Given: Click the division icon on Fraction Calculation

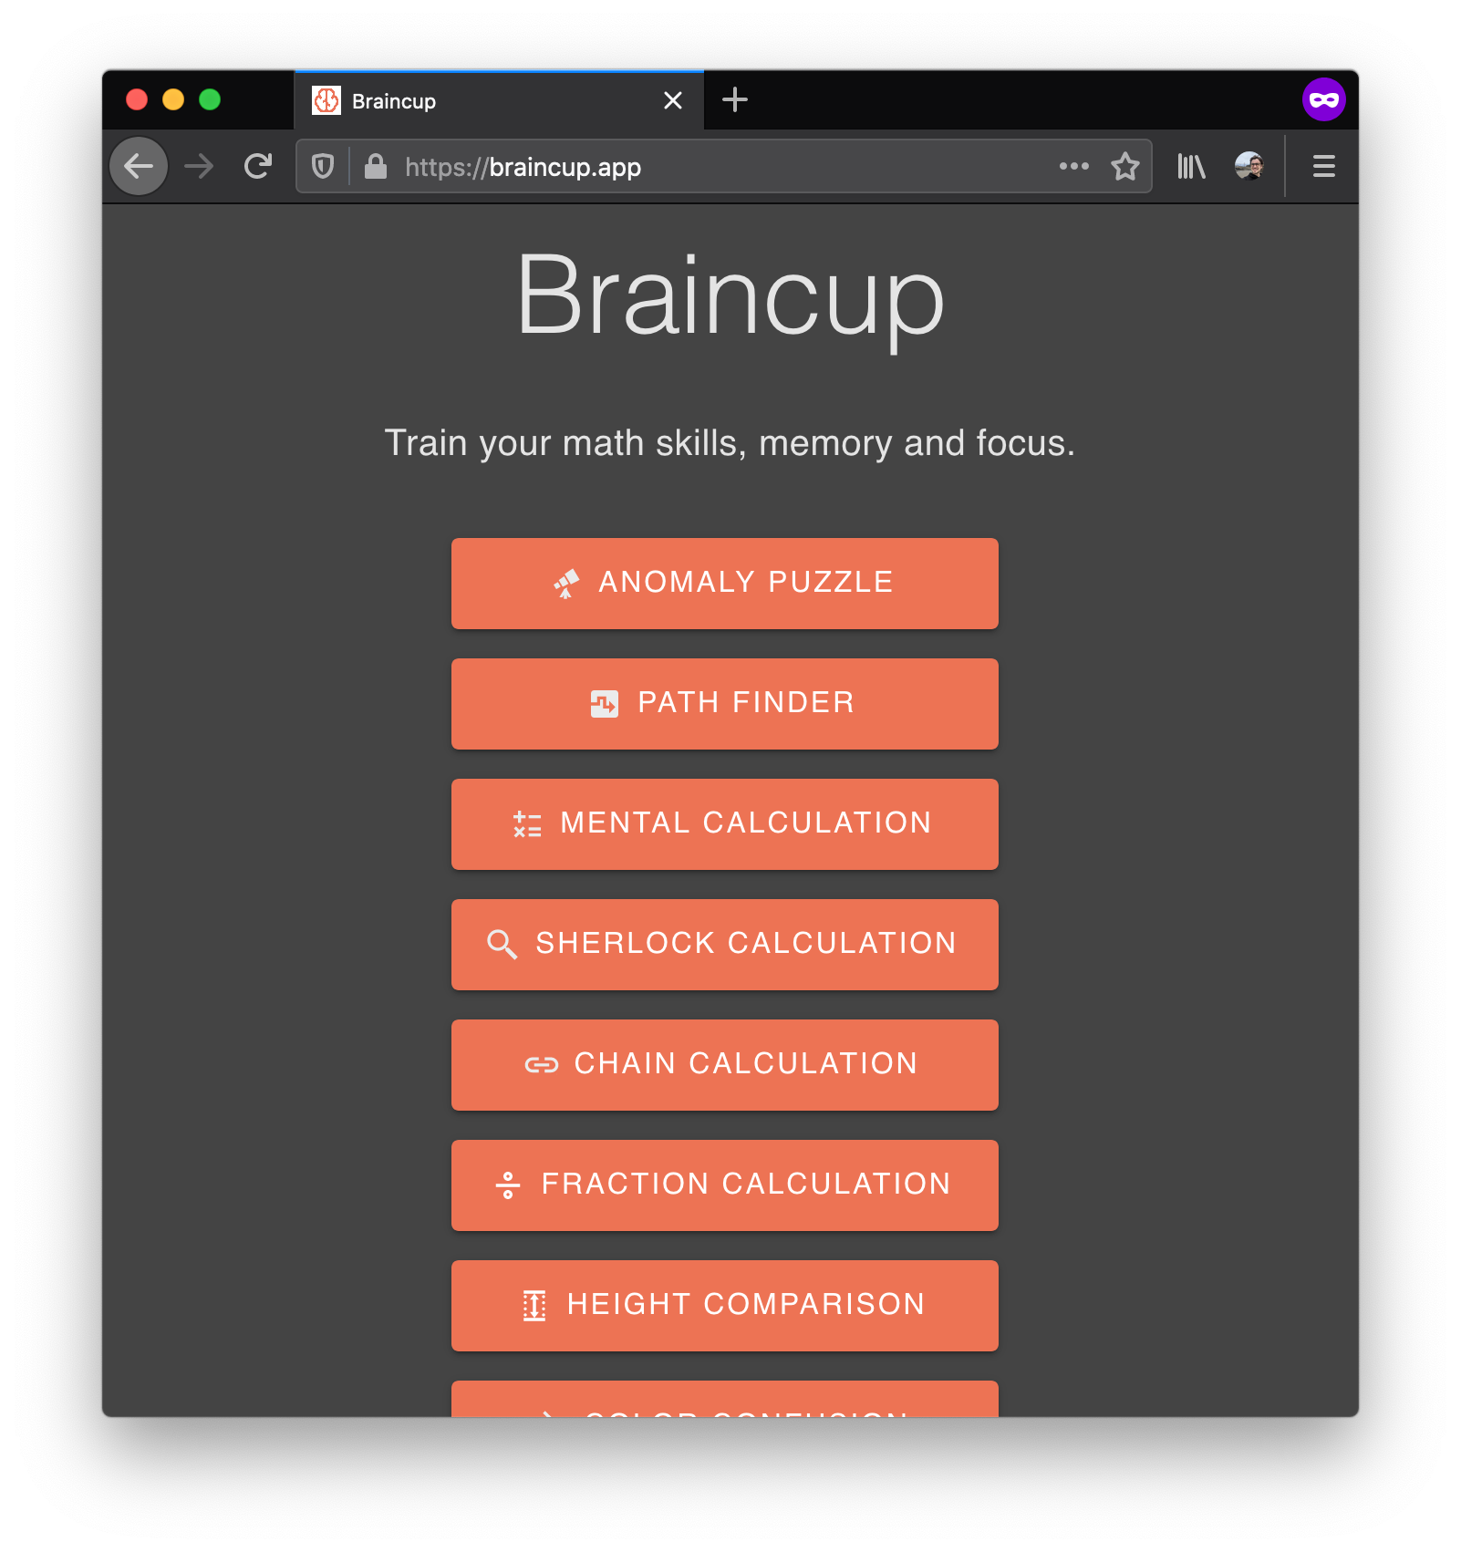Looking at the screenshot, I should click(x=508, y=1185).
